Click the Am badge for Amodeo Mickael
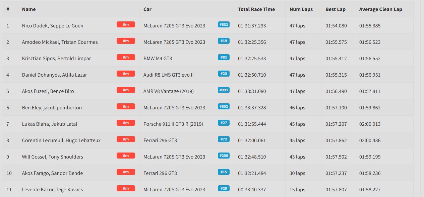 (126, 41)
